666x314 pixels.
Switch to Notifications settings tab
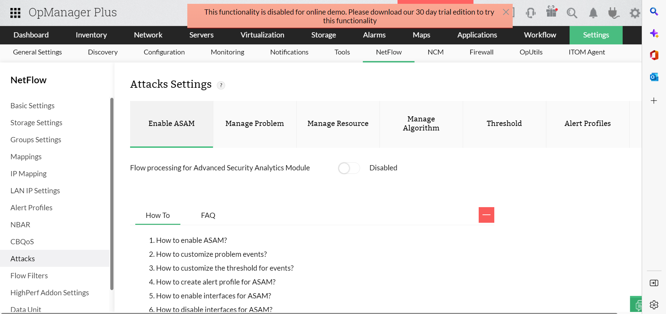pos(289,52)
